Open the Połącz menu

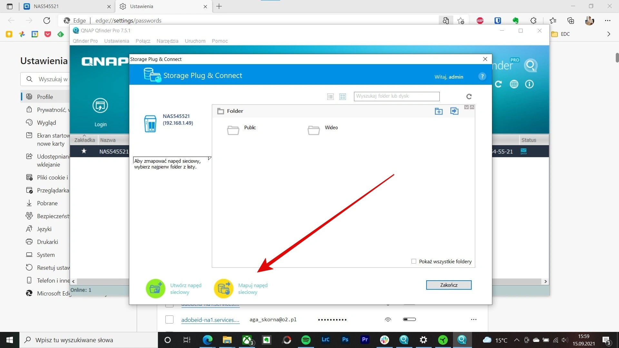click(143, 41)
